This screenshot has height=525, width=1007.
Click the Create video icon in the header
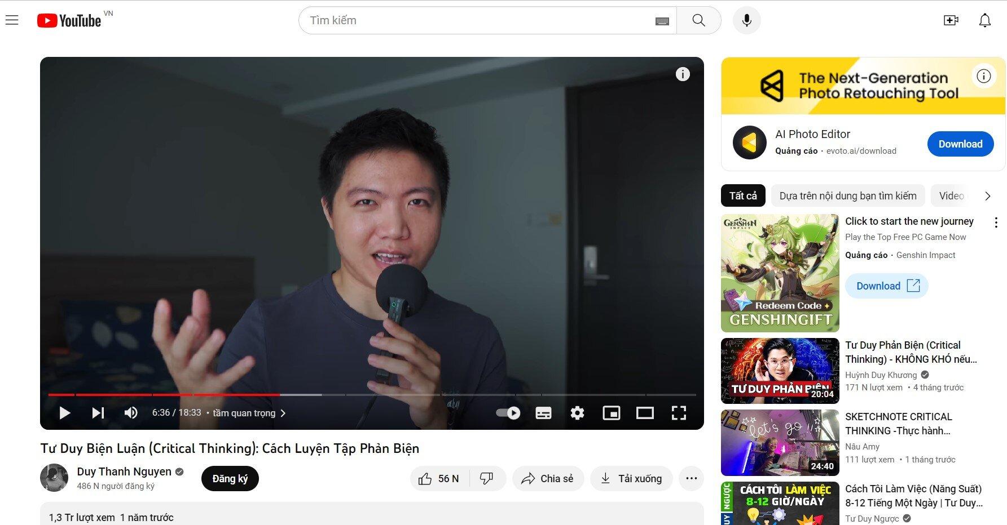pos(951,20)
